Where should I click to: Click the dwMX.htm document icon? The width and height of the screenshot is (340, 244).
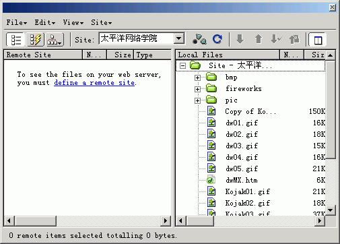211,180
